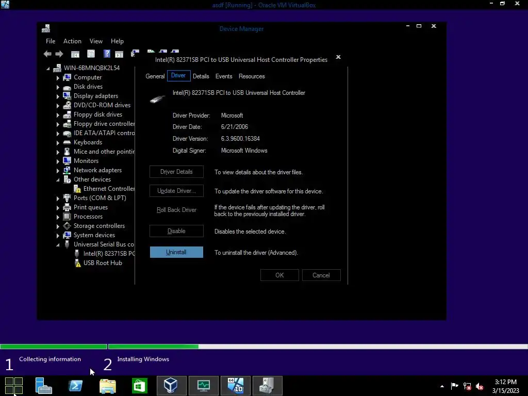This screenshot has height=396, width=528.
Task: Expand the Storage controllers arrow
Action: [58, 226]
